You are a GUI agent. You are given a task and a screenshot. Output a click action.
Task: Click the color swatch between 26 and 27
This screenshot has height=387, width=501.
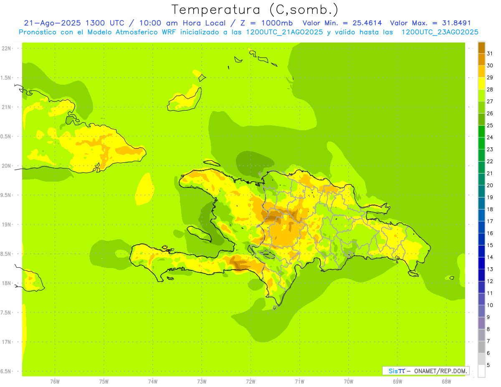pyautogui.click(x=481, y=107)
